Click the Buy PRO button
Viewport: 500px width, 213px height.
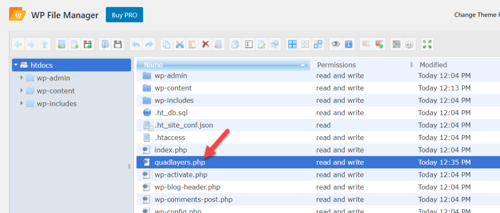[x=125, y=15]
